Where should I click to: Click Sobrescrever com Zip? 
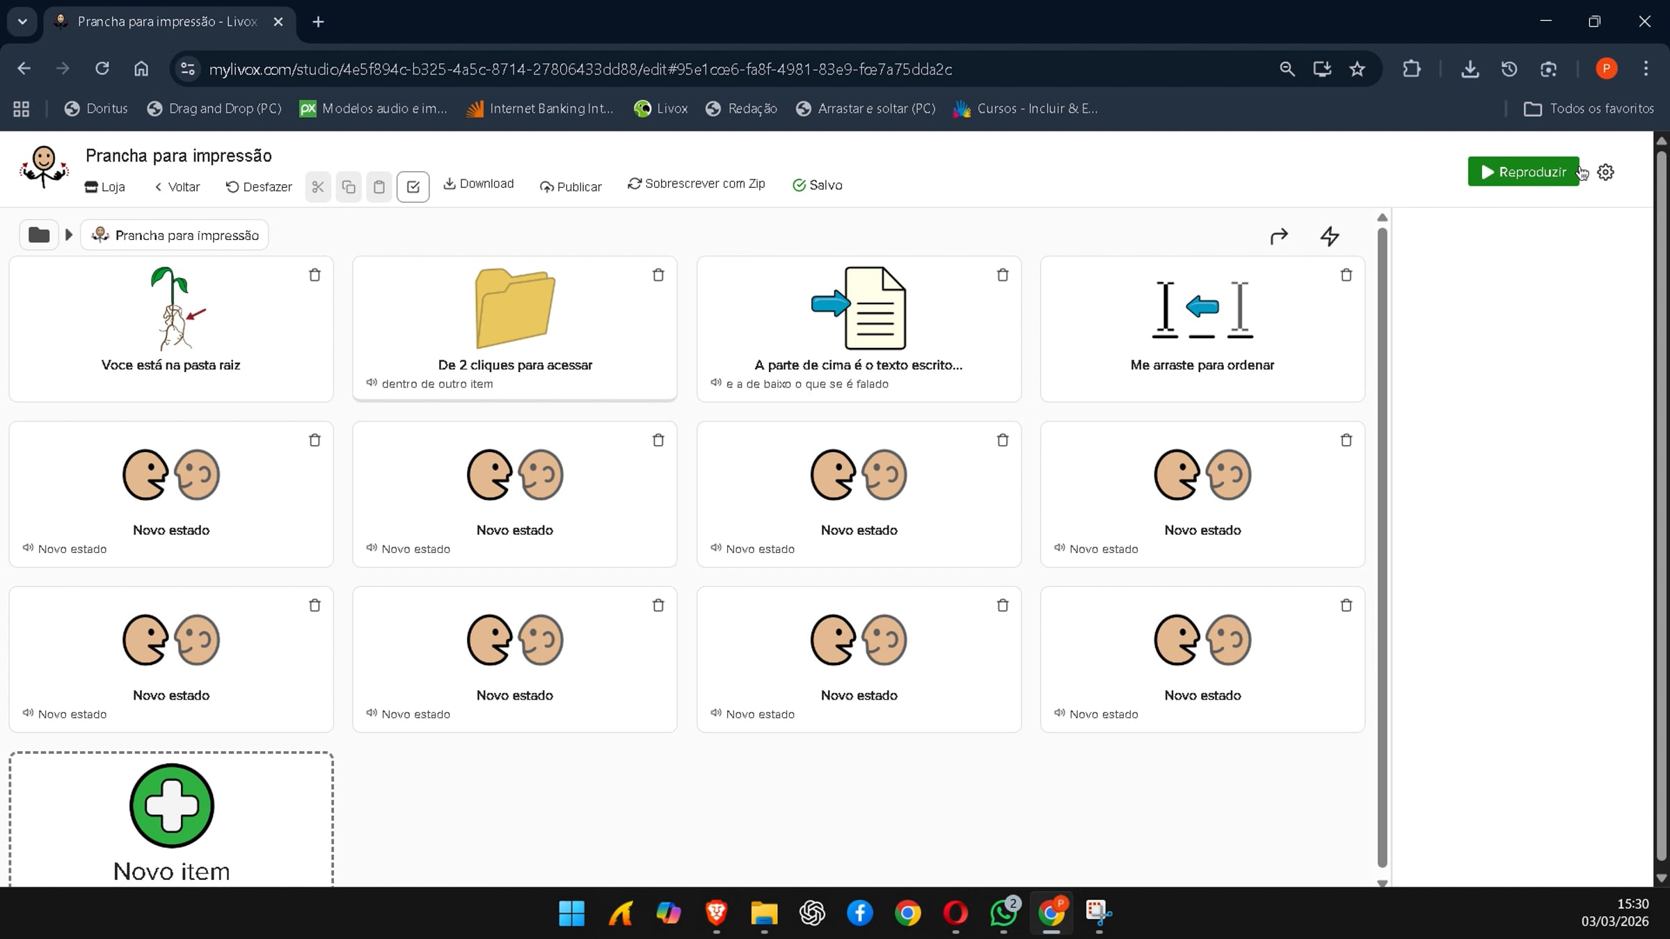pyautogui.click(x=697, y=184)
